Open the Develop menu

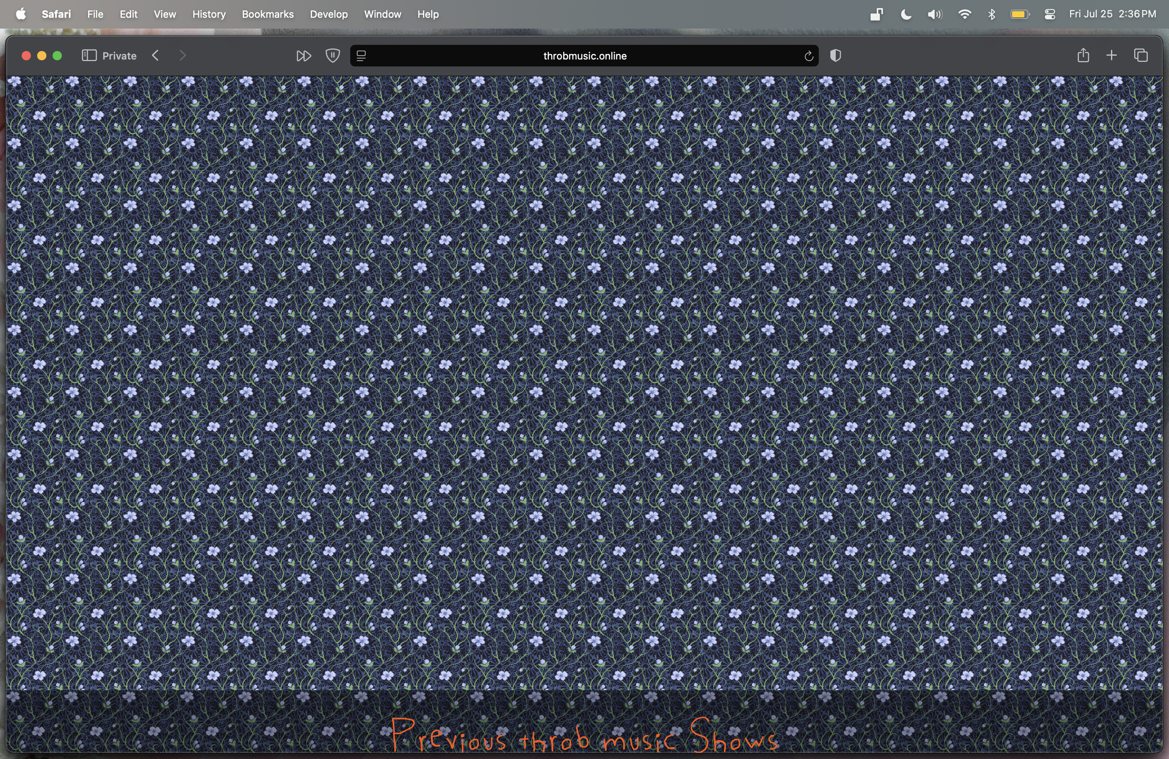tap(329, 14)
